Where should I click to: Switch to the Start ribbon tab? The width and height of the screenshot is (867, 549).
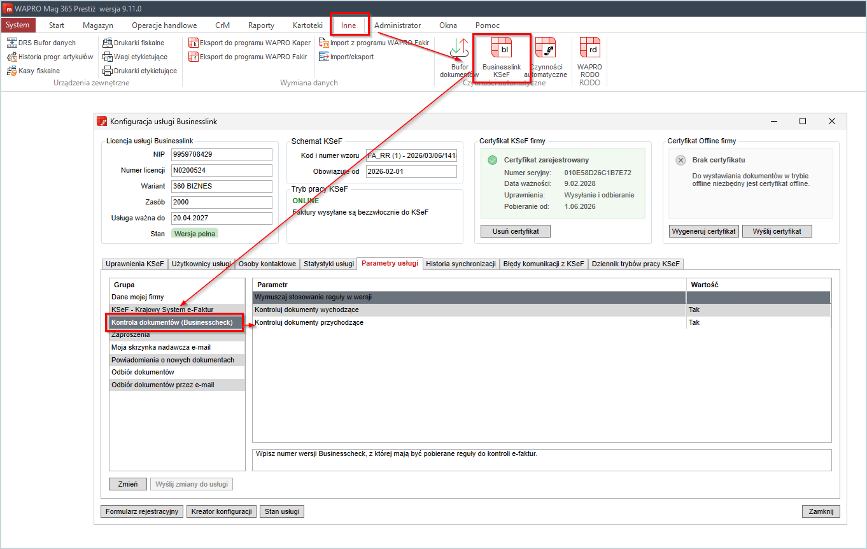point(57,25)
